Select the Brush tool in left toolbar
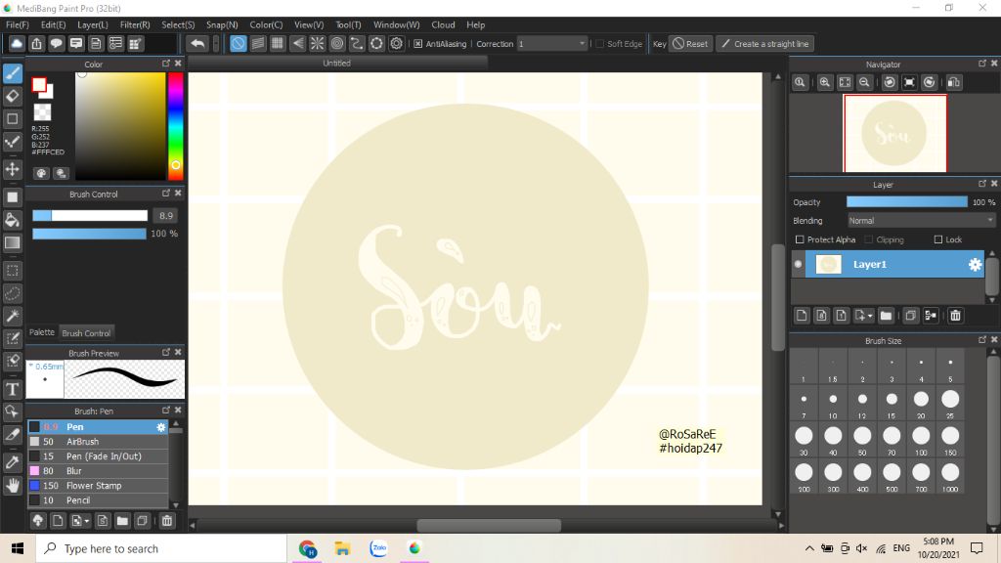The height and width of the screenshot is (563, 1001). [12, 73]
